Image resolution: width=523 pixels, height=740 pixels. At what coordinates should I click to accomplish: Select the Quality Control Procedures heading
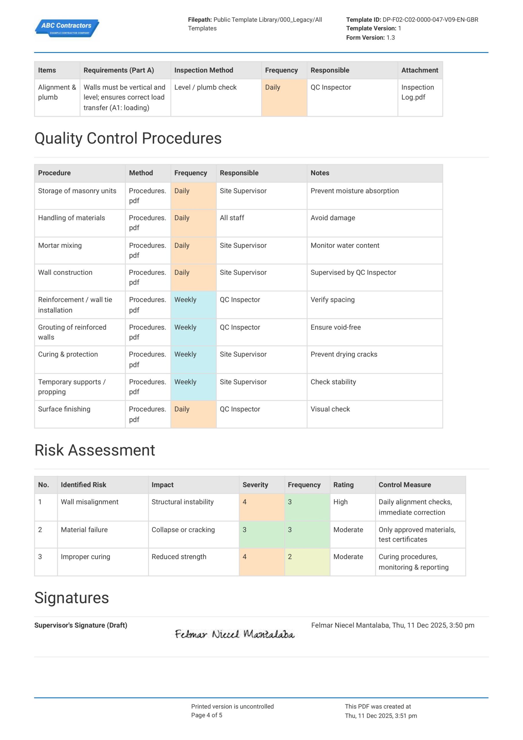click(x=128, y=138)
